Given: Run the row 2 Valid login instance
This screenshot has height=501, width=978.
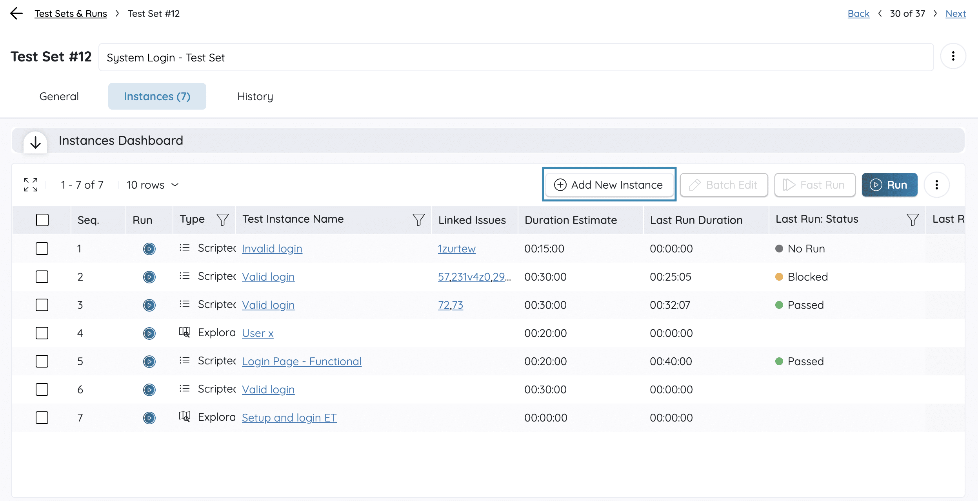Looking at the screenshot, I should [x=149, y=277].
